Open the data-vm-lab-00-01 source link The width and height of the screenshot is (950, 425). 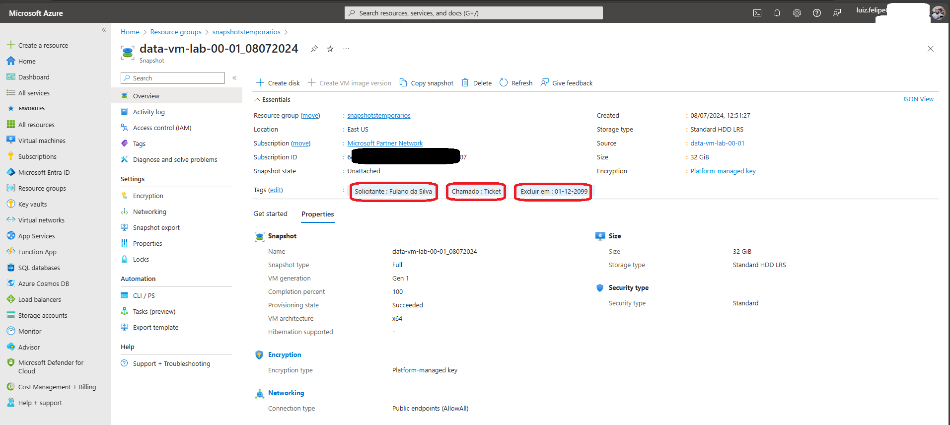717,143
